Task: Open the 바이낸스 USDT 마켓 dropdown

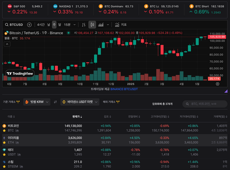Action: point(80,102)
